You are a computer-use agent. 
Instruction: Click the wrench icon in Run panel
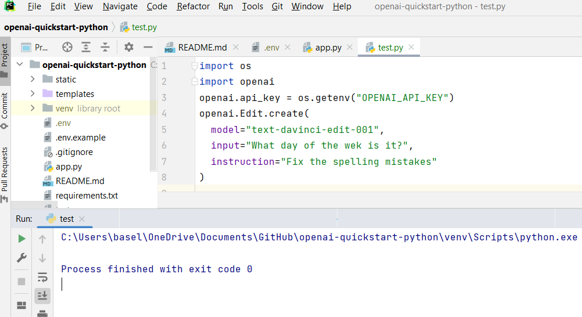[21, 258]
